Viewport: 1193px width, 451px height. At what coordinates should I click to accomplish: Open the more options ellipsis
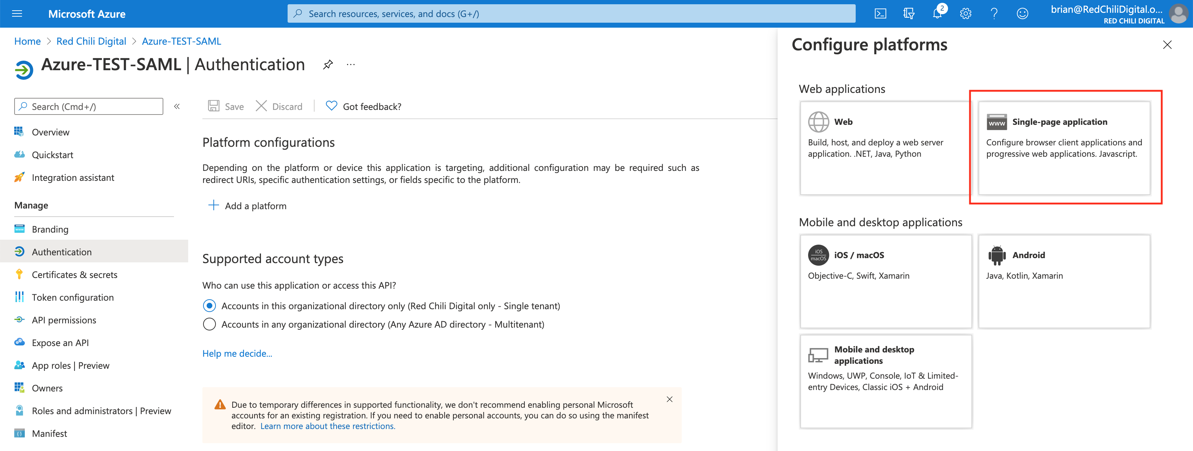click(350, 65)
